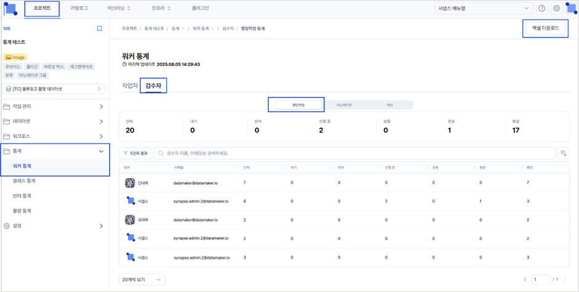Click 김데메 avatar in the row with total 2
Viewport: 579px width, 292px height.
tap(131, 220)
